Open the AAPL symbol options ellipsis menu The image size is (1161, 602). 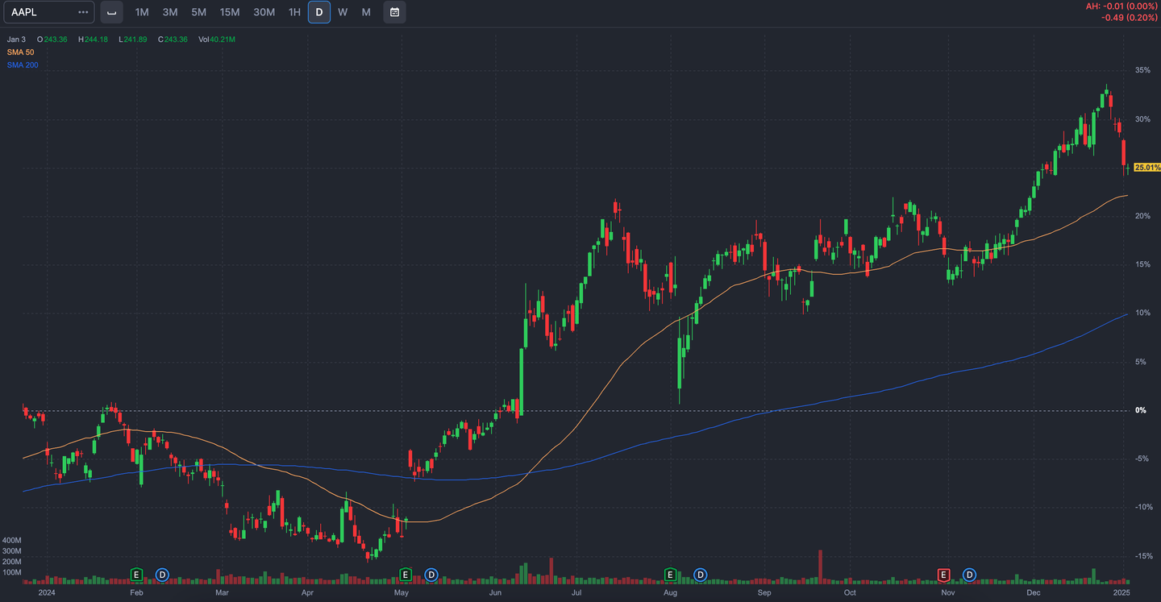pos(82,12)
